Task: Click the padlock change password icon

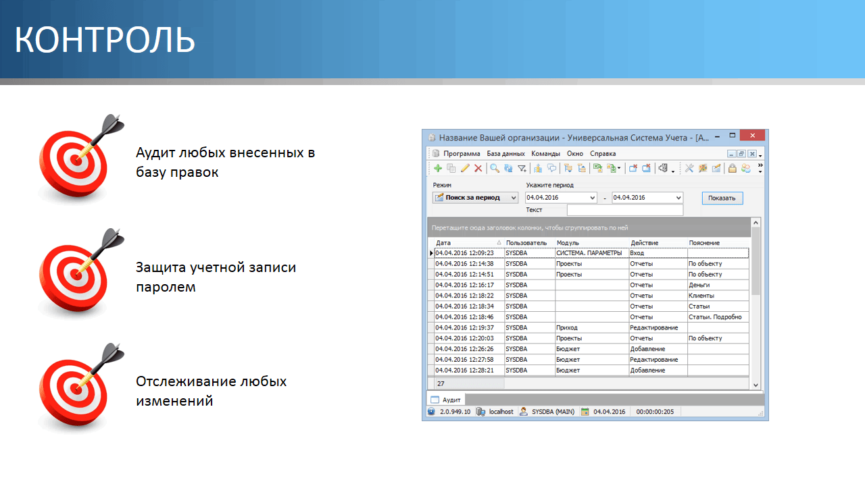Action: [x=732, y=168]
